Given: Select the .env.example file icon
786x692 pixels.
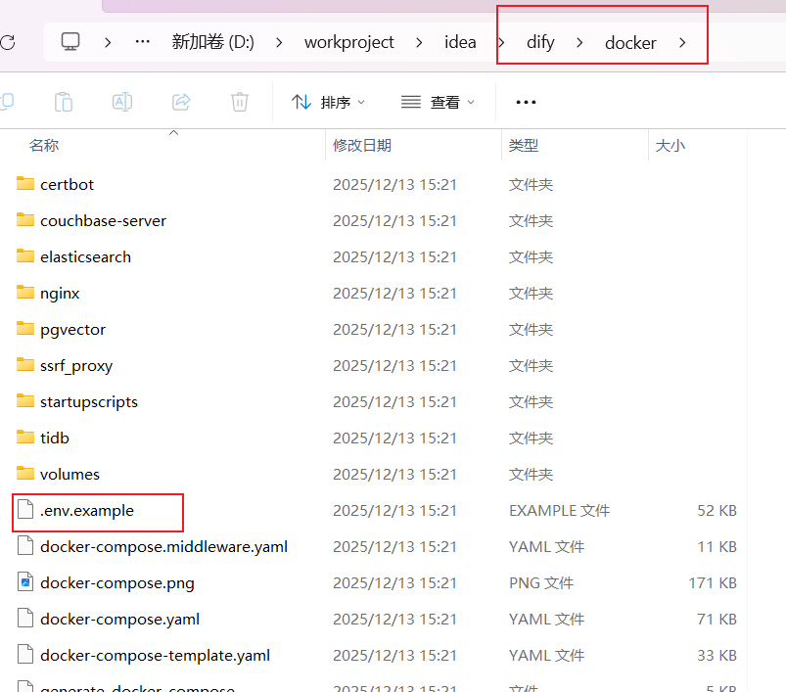Looking at the screenshot, I should [25, 509].
